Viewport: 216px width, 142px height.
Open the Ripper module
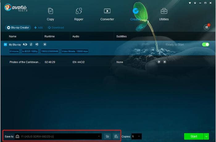coord(79,14)
